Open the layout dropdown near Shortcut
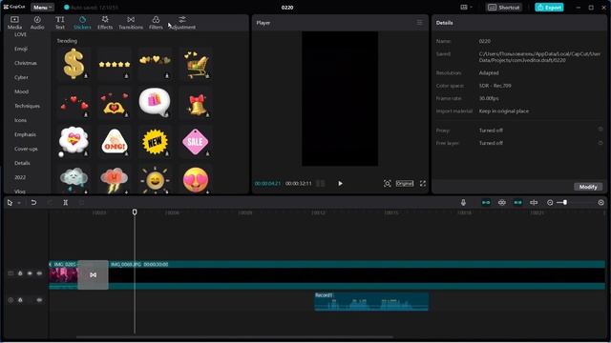The height and width of the screenshot is (343, 611). [x=466, y=8]
